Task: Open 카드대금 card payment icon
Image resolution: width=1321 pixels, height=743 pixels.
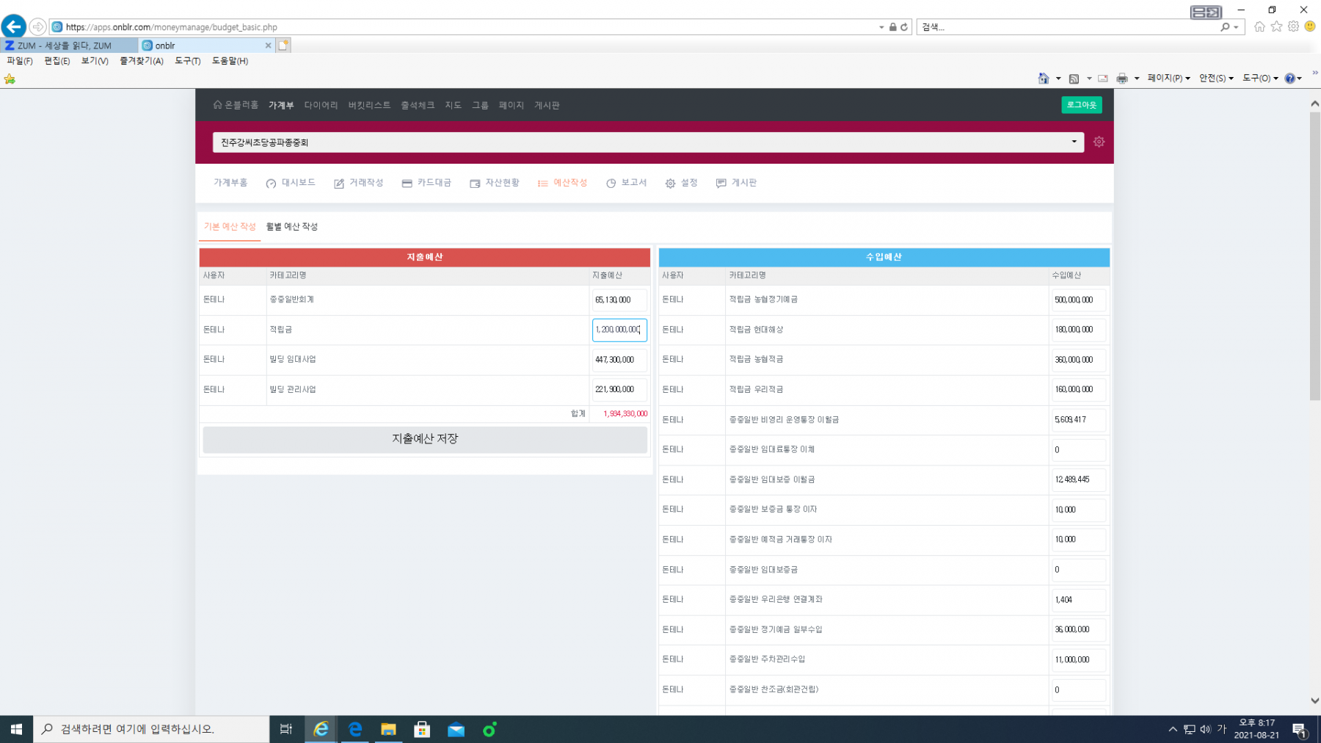Action: click(407, 184)
